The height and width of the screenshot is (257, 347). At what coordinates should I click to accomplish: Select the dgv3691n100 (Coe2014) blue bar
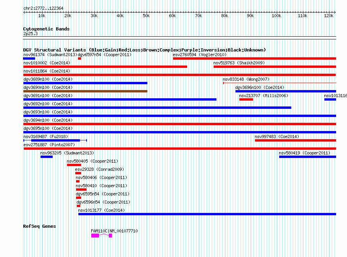(120, 99)
